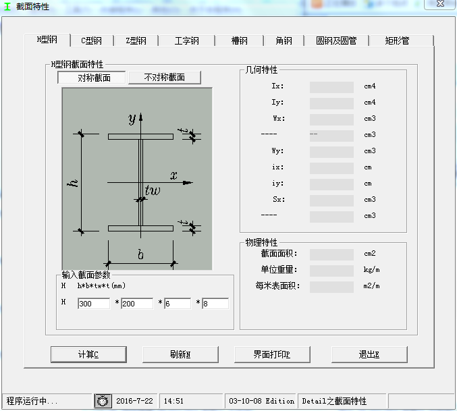Click the 程序运行中 status text
The width and height of the screenshot is (457, 411).
tap(32, 401)
